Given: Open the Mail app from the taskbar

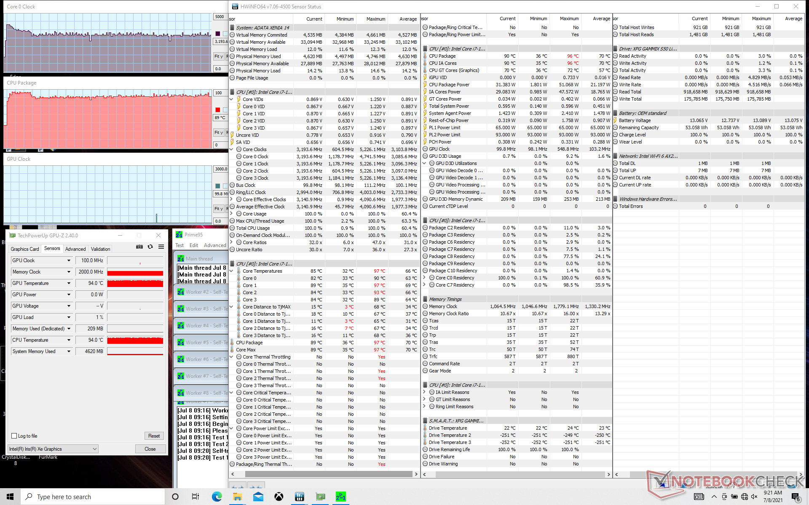Looking at the screenshot, I should [258, 497].
